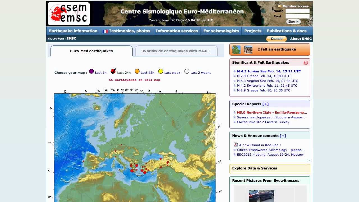The height and width of the screenshot is (202, 359).
Task: Click the Last 1h text link
Action: pos(101,73)
